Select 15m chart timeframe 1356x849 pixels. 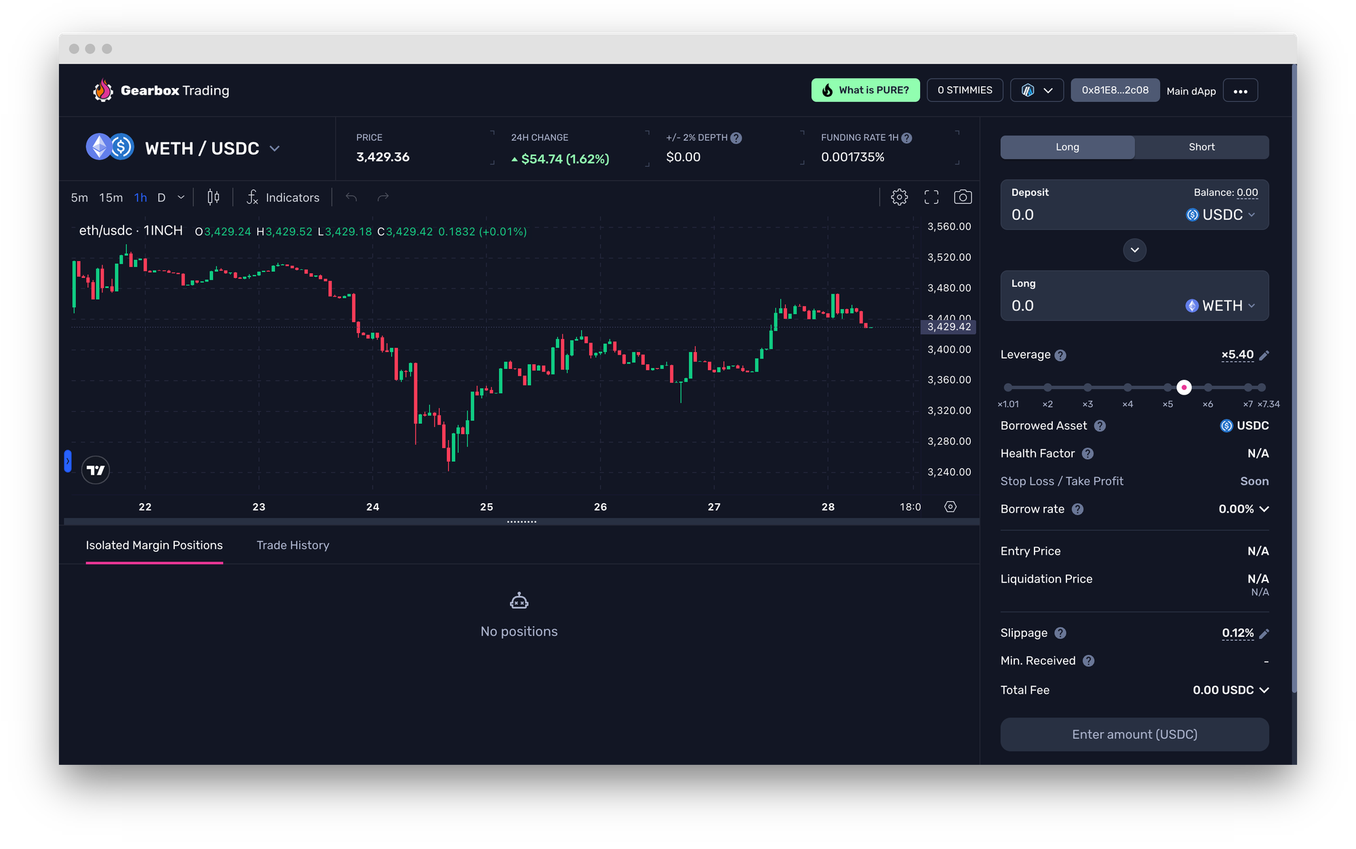click(111, 197)
